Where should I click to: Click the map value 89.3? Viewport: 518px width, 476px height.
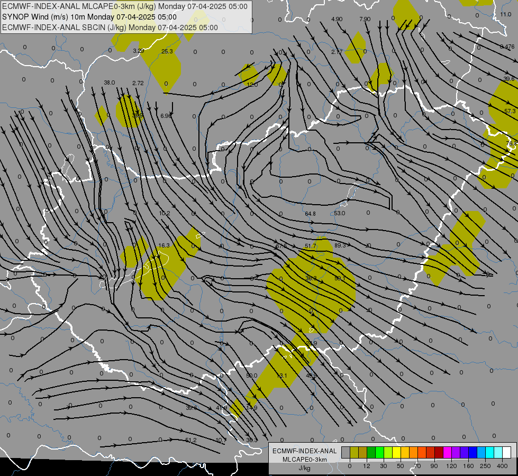pyautogui.click(x=340, y=245)
